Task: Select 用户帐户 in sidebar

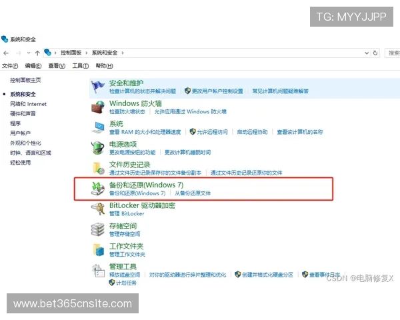Action: click(x=21, y=133)
